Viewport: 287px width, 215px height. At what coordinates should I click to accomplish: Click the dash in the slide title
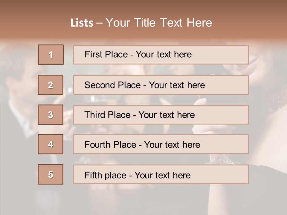coord(100,23)
